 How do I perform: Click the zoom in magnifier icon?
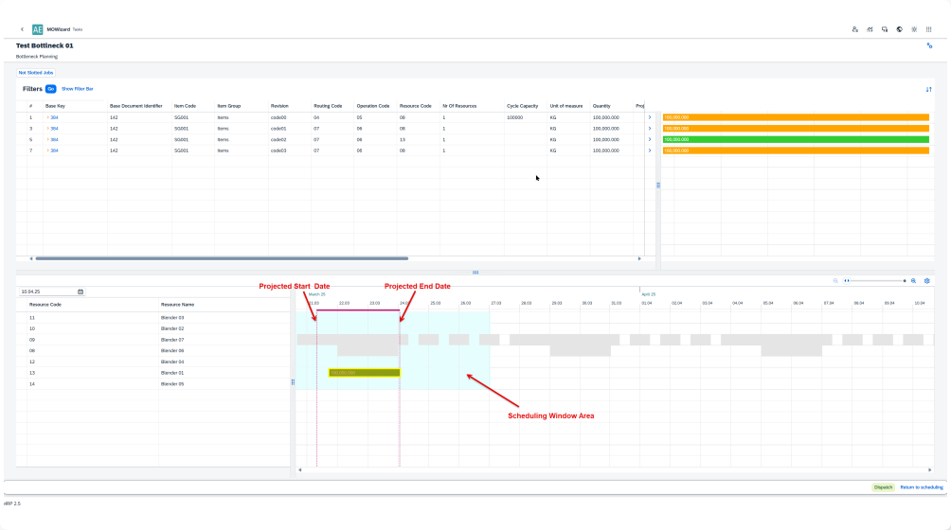913,280
